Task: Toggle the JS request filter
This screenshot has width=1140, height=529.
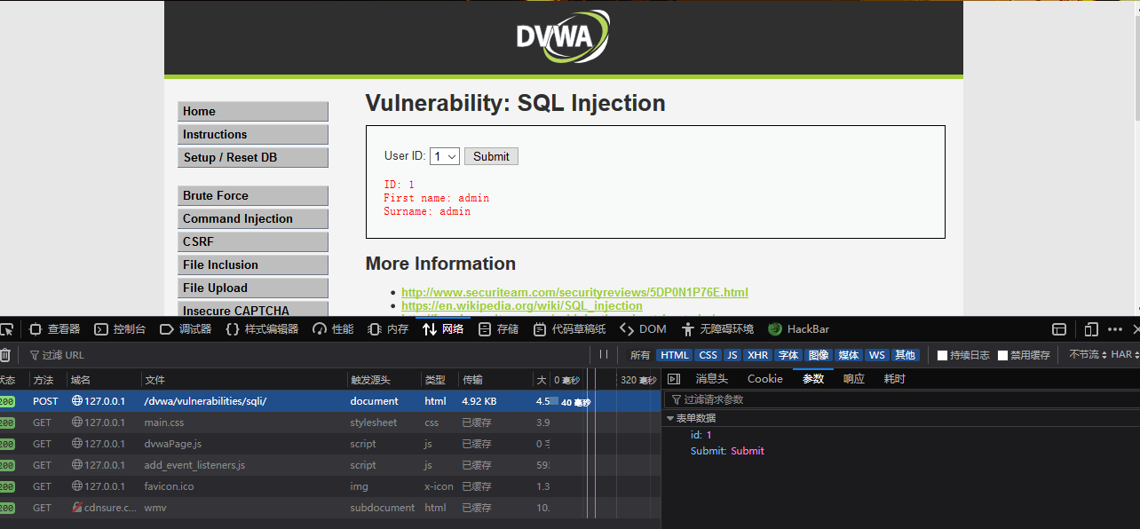Action: (732, 355)
